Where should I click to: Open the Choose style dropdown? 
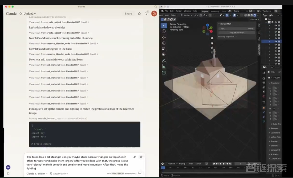(59, 174)
